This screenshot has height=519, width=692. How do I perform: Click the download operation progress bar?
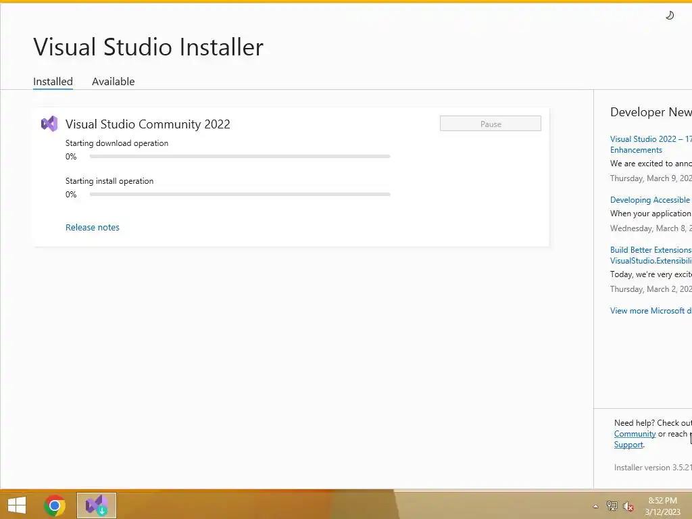(240, 156)
